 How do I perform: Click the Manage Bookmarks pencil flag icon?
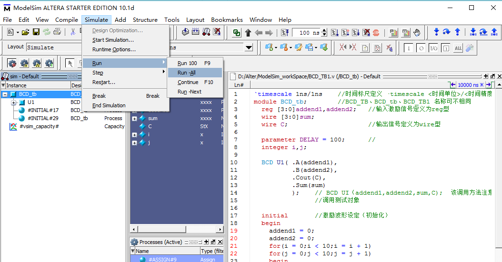coord(298,47)
